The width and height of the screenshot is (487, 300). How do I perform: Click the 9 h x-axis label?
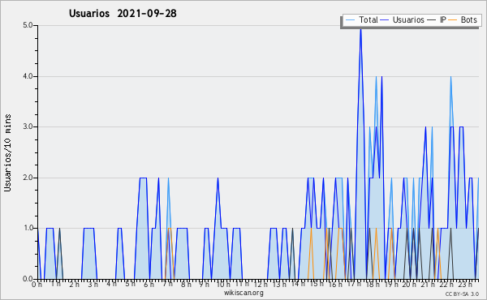pyautogui.click(x=205, y=285)
